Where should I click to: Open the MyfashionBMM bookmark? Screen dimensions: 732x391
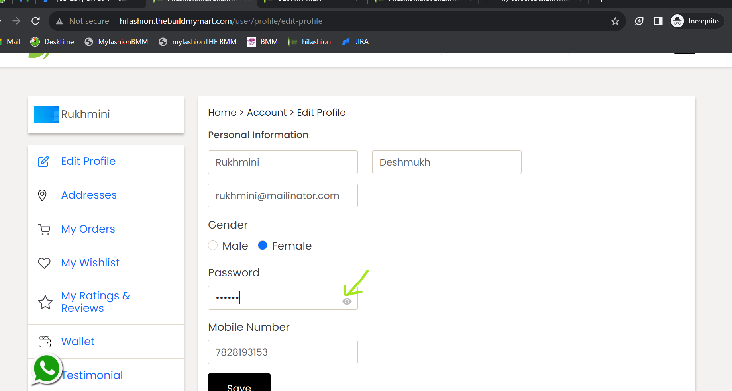pos(116,42)
